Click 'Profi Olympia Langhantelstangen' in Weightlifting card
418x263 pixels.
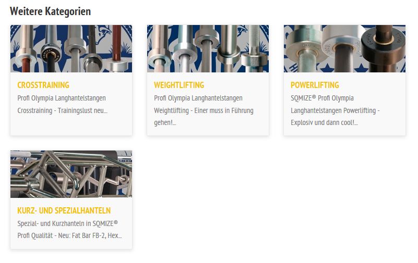click(x=198, y=98)
